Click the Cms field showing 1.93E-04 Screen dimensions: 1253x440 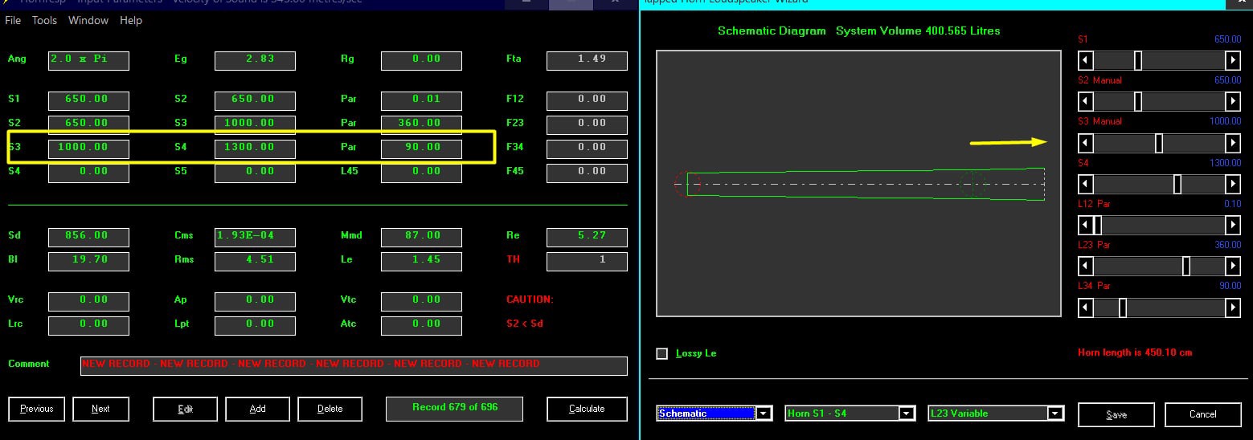(x=255, y=238)
